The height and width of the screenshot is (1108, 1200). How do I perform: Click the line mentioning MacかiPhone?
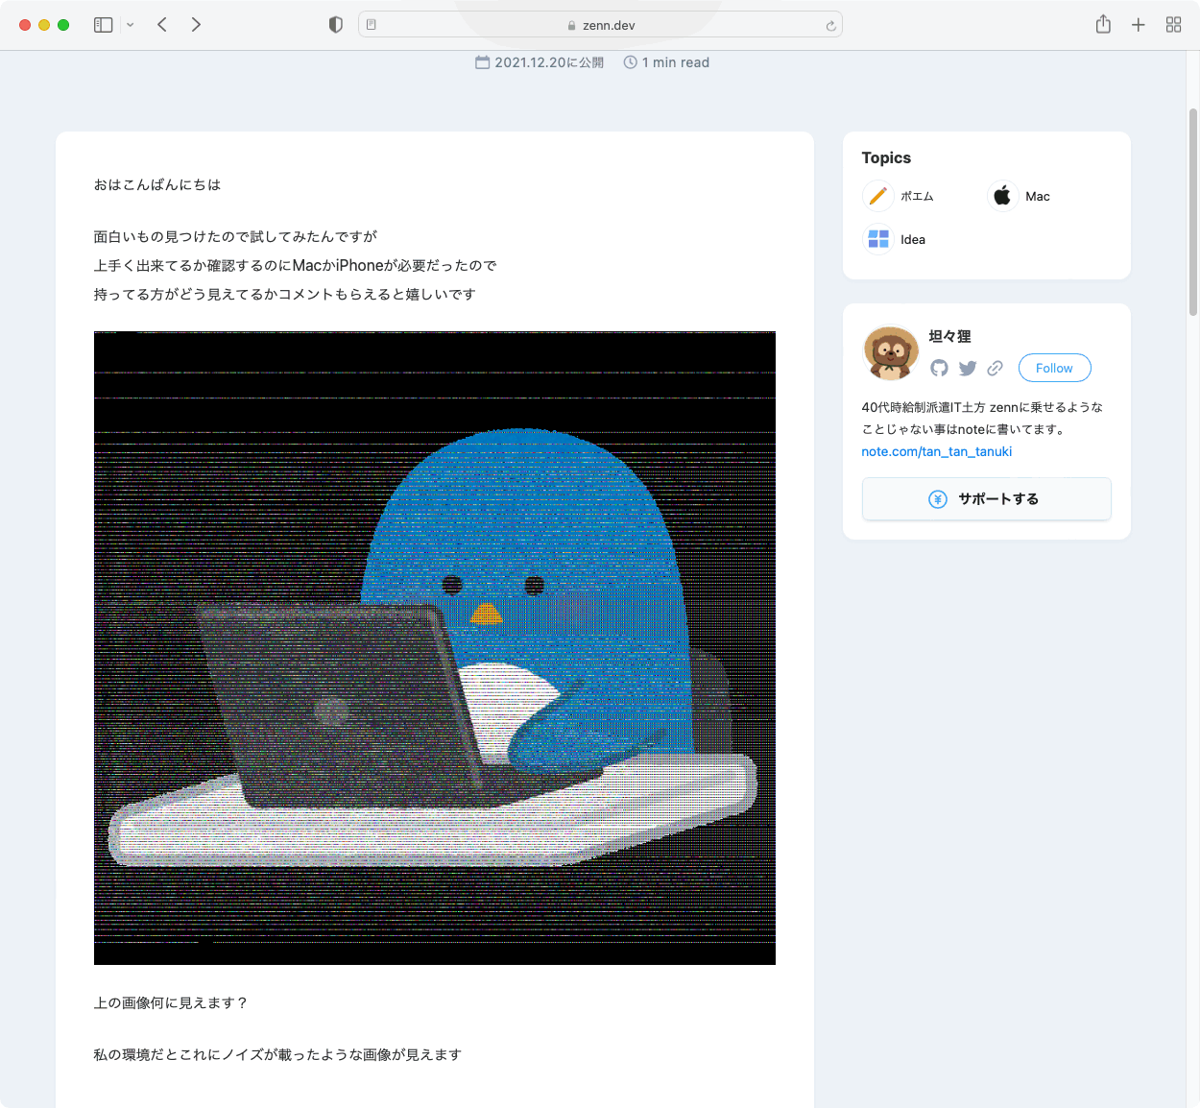295,265
